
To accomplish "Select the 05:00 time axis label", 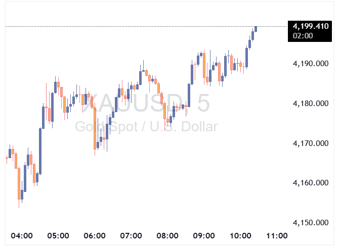I will click(x=58, y=236).
